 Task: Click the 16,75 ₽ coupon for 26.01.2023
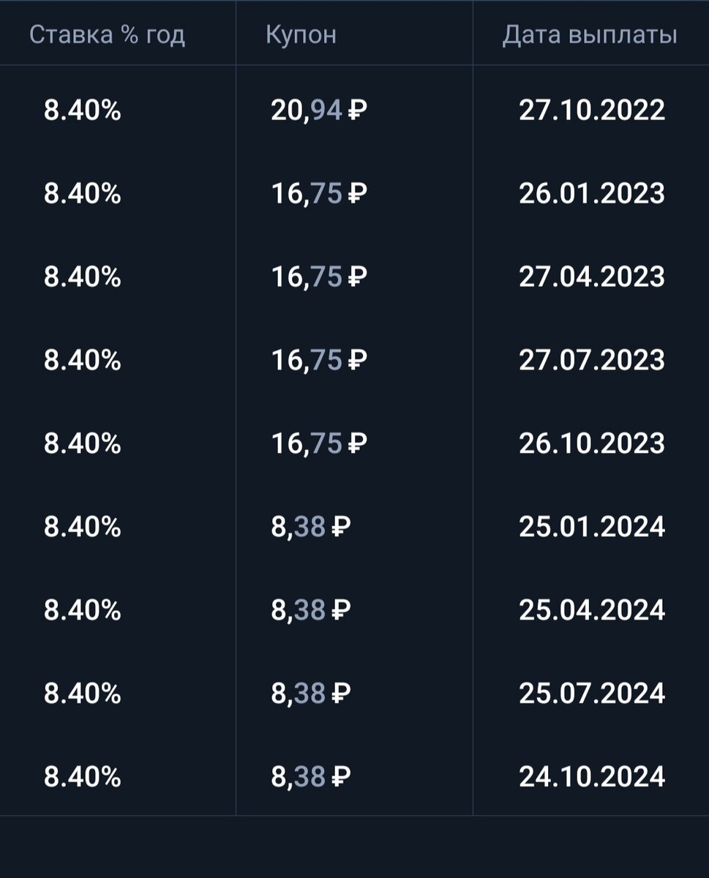(x=319, y=194)
